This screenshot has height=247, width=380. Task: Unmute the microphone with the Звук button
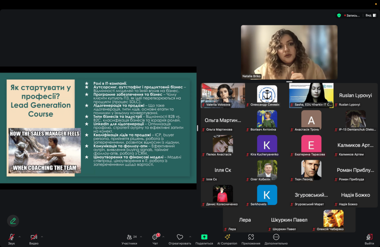[12, 239]
